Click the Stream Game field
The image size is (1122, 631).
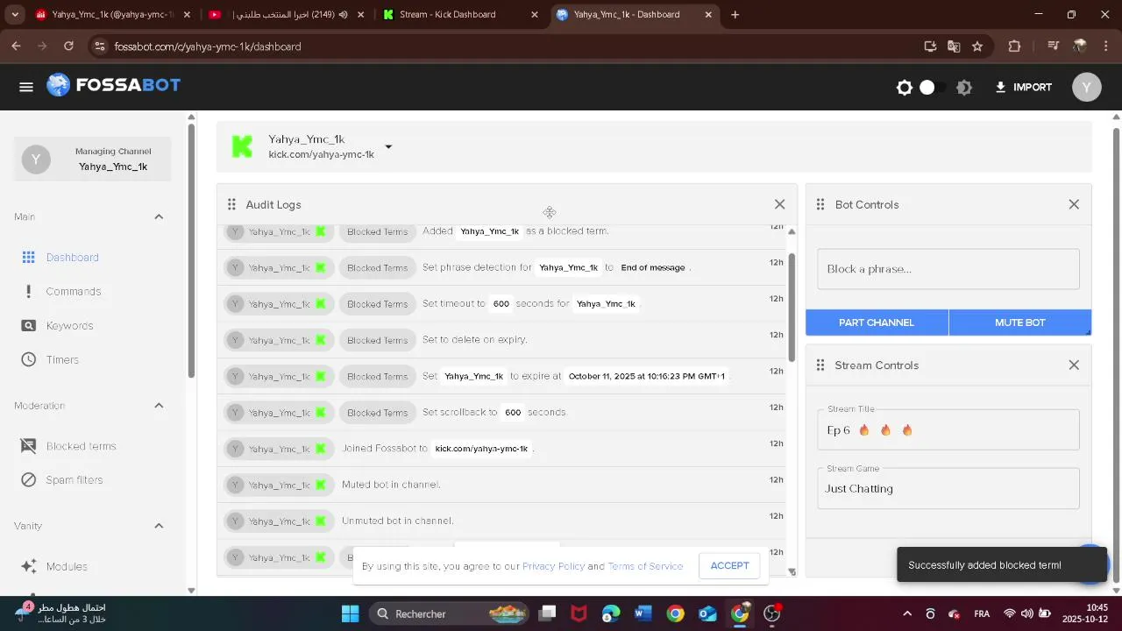click(x=948, y=488)
